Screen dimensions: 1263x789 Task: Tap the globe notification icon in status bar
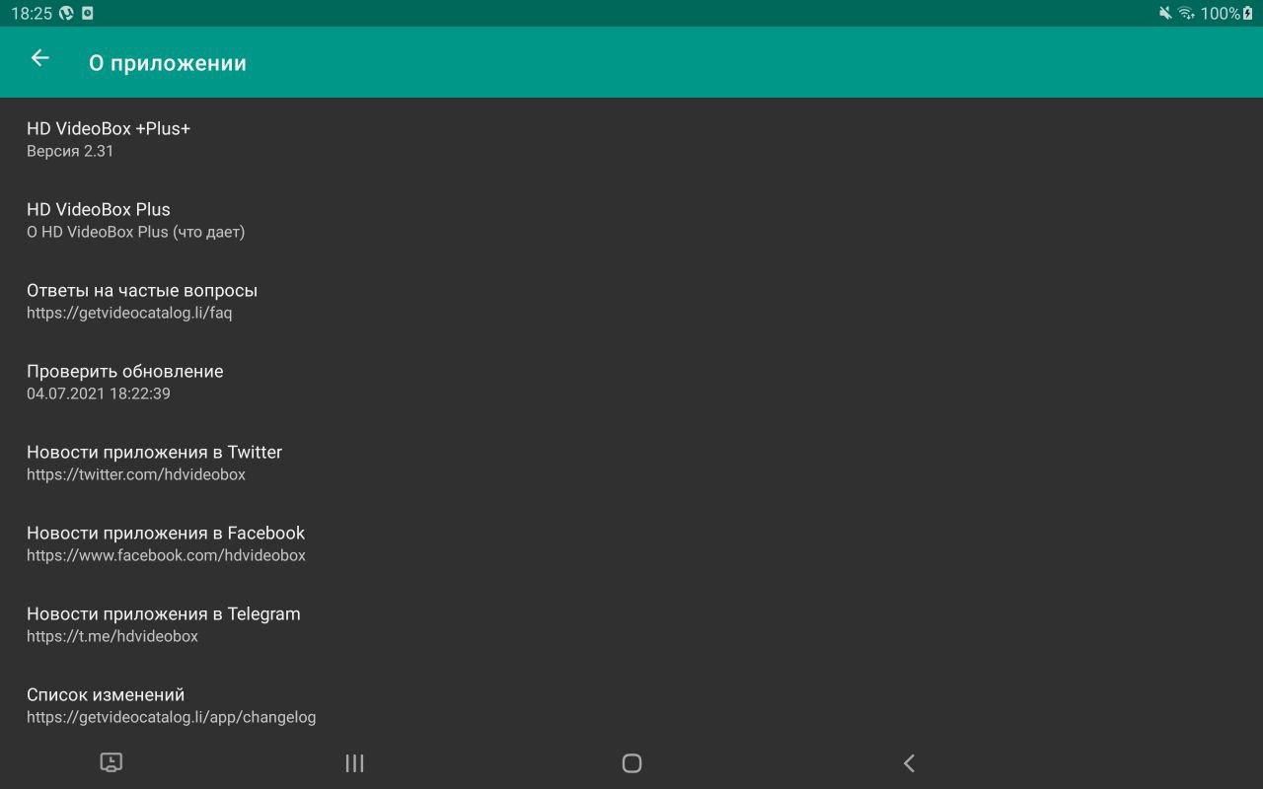[x=67, y=13]
